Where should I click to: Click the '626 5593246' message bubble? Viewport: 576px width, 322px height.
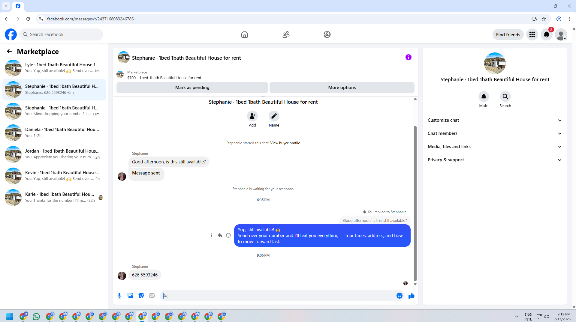(x=145, y=275)
